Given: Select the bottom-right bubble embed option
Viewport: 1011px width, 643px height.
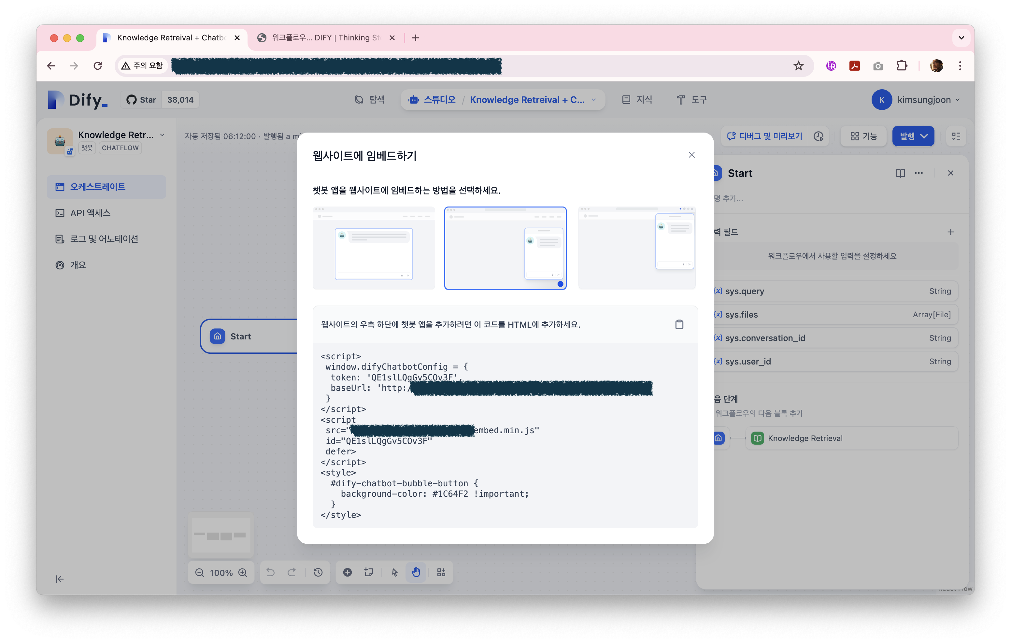Looking at the screenshot, I should pos(505,248).
